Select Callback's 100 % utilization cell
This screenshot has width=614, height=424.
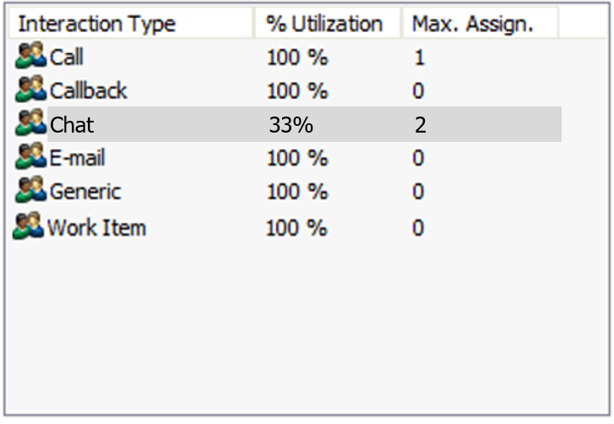[x=296, y=90]
